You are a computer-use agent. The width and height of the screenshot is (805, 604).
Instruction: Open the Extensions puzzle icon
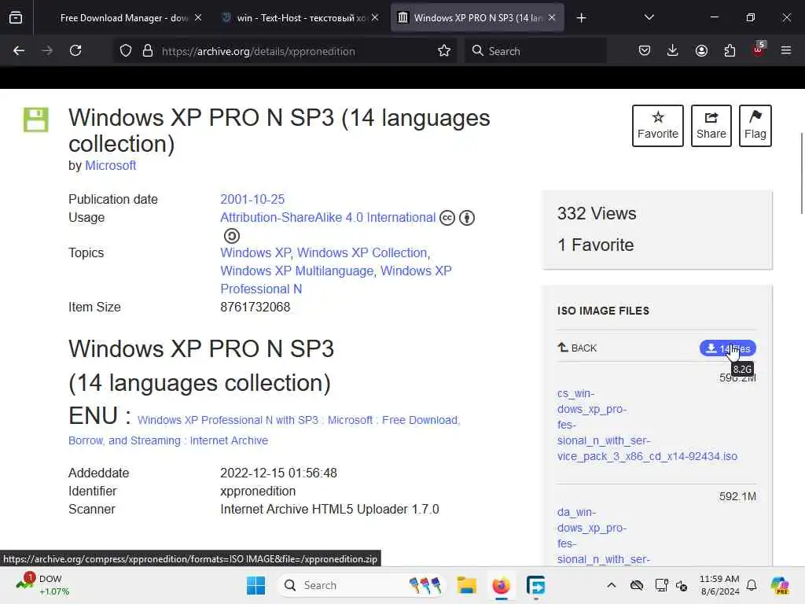[x=730, y=51]
